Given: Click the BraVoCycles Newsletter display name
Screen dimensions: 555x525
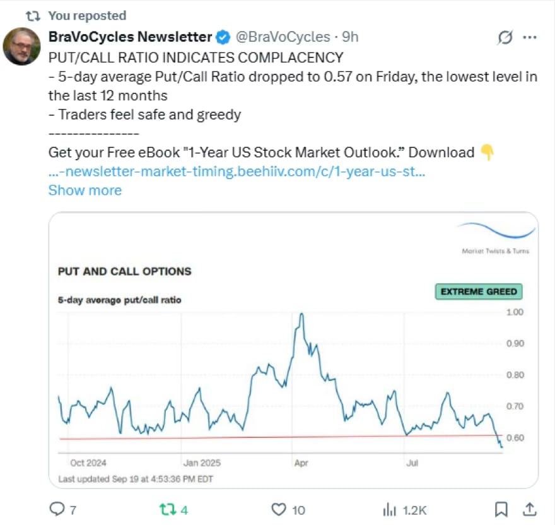Looking at the screenshot, I should [x=131, y=37].
